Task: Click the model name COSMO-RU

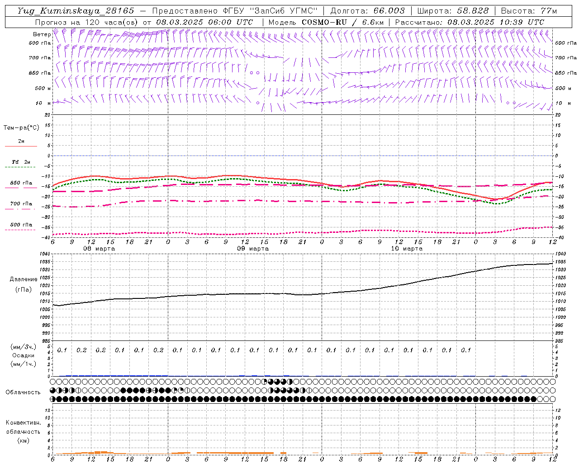Action: [x=324, y=22]
